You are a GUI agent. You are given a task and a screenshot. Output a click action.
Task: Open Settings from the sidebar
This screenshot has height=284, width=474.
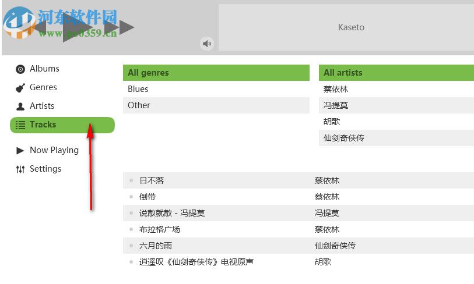coord(38,169)
